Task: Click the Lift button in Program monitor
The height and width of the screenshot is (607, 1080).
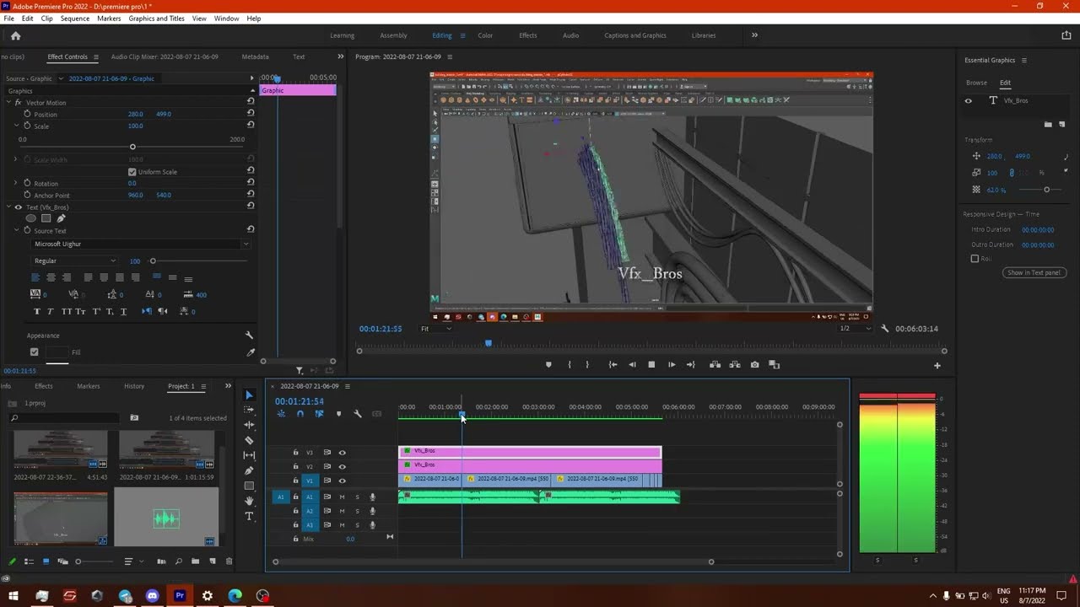Action: pyautogui.click(x=715, y=365)
